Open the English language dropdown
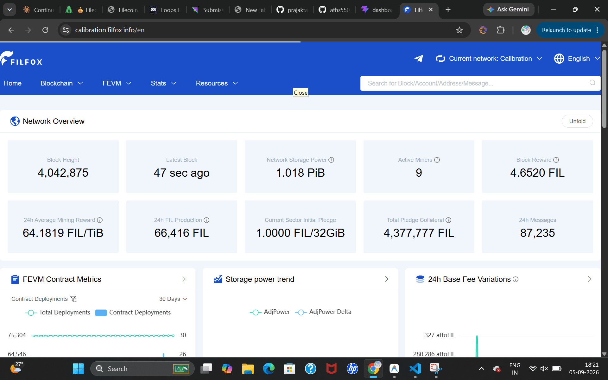The height and width of the screenshot is (380, 608). coord(577,59)
